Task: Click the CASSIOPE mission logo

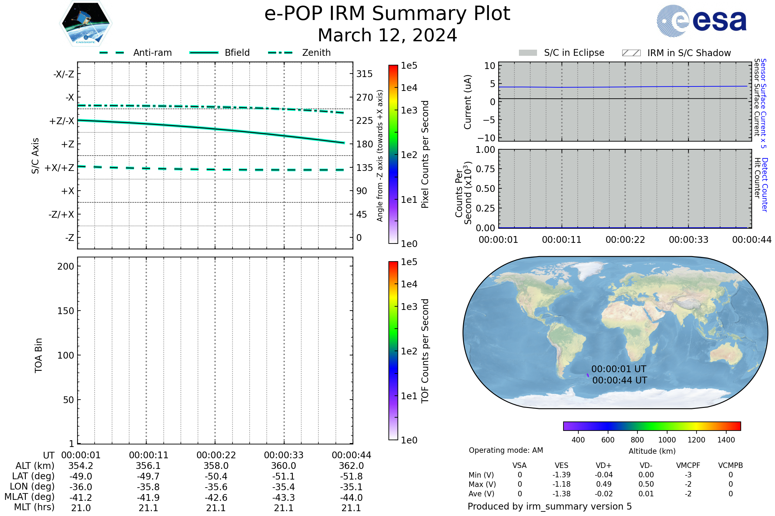Action: 86,24
